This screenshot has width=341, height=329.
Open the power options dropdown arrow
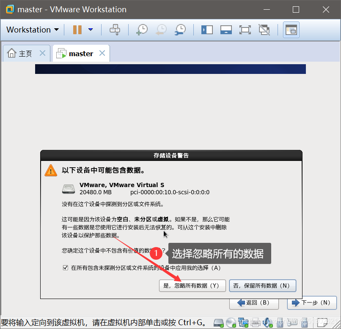click(x=91, y=30)
